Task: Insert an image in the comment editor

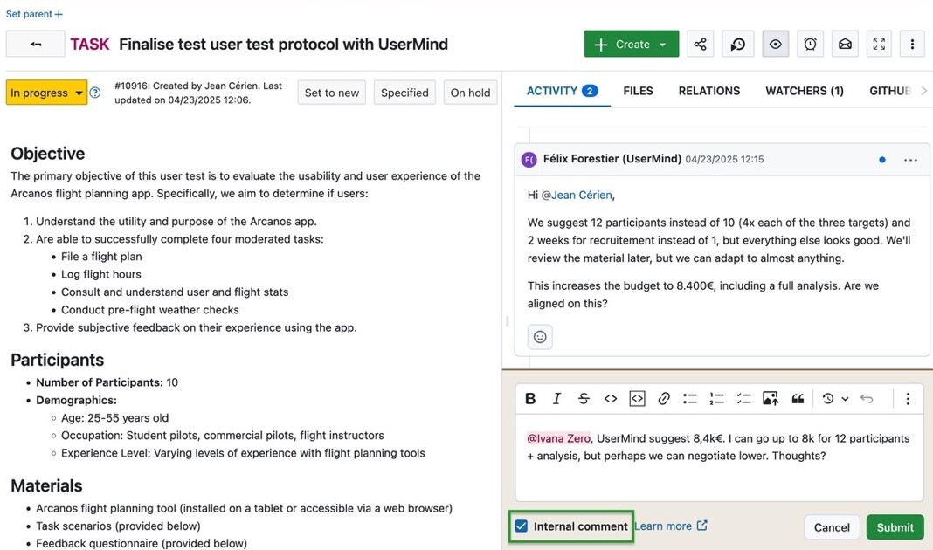Action: pos(770,398)
